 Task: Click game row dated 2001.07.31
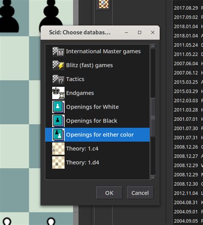coord(188,138)
